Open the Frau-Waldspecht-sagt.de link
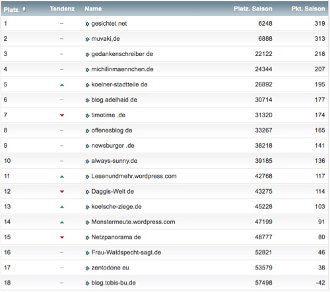The width and height of the screenshot is (330, 292). [126, 252]
